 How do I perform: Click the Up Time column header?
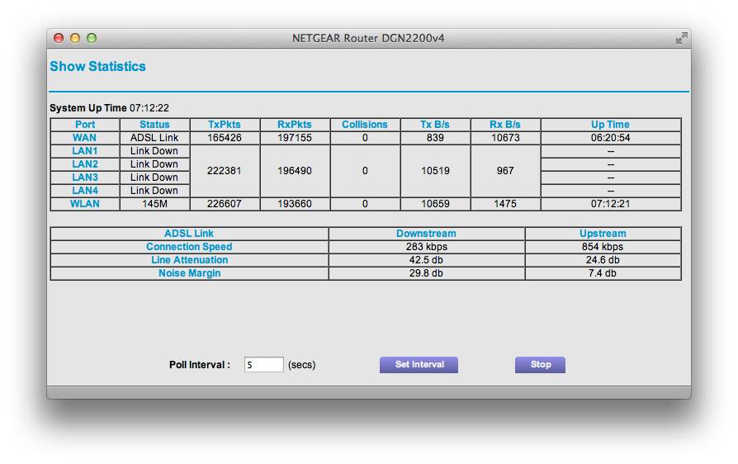[610, 125]
